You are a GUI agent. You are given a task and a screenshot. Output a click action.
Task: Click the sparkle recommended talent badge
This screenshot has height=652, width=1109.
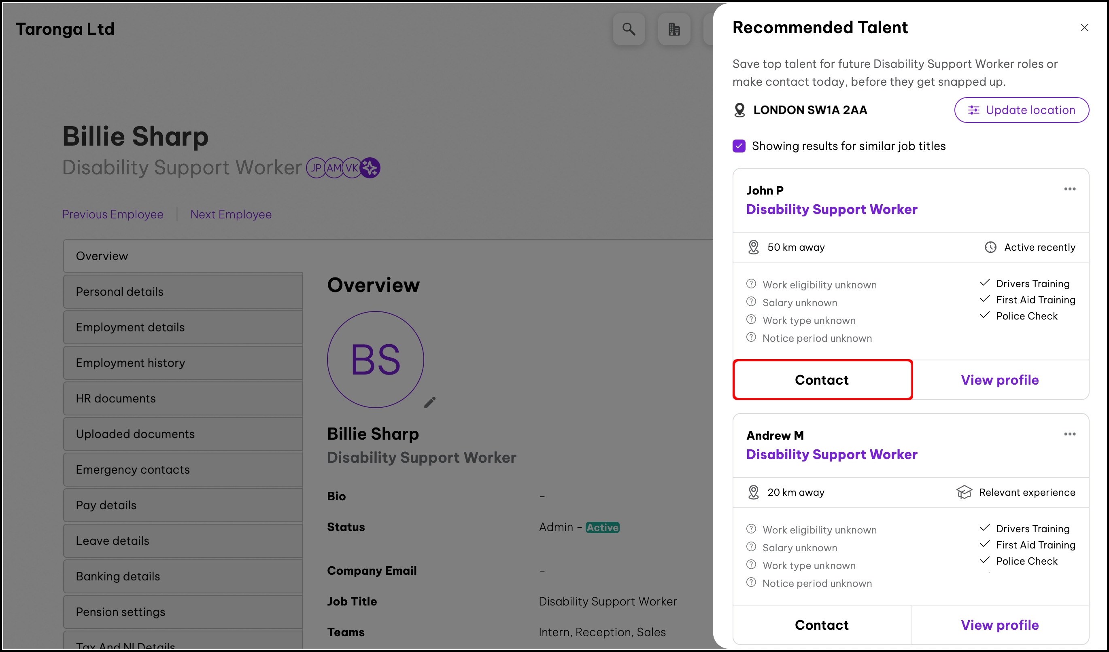click(x=370, y=167)
